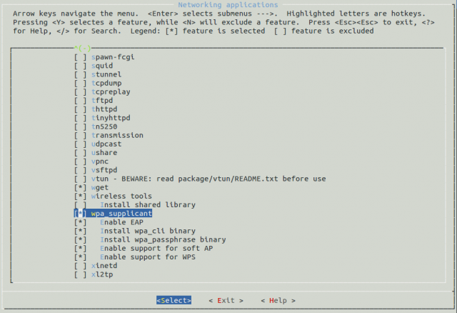Toggle the squid checkbox
This screenshot has height=313, width=457.
pyautogui.click(x=80, y=66)
